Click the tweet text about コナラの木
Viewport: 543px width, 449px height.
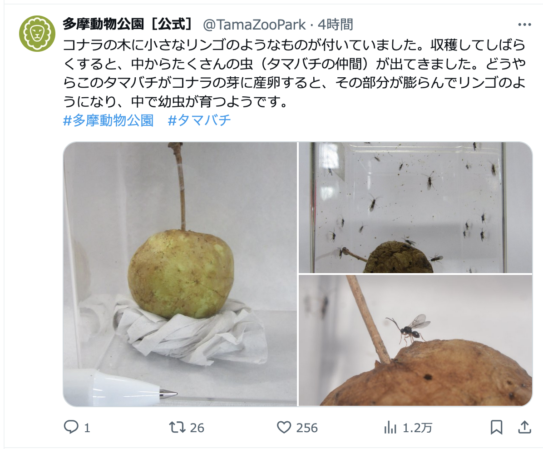point(294,74)
